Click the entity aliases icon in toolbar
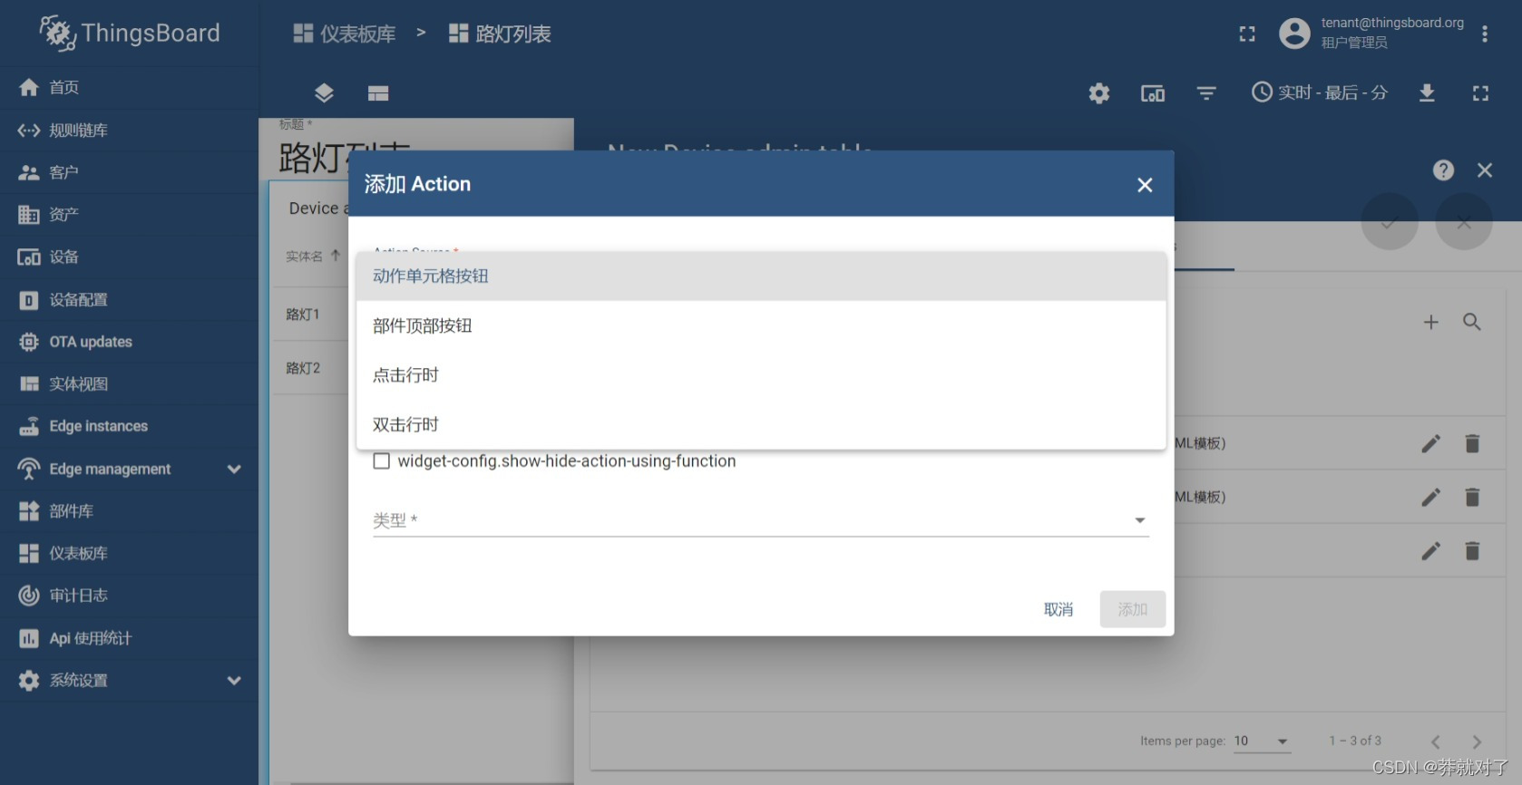This screenshot has width=1522, height=785. tap(1152, 93)
